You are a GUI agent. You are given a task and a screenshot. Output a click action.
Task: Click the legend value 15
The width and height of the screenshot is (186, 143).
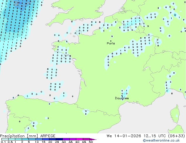(43, 142)
